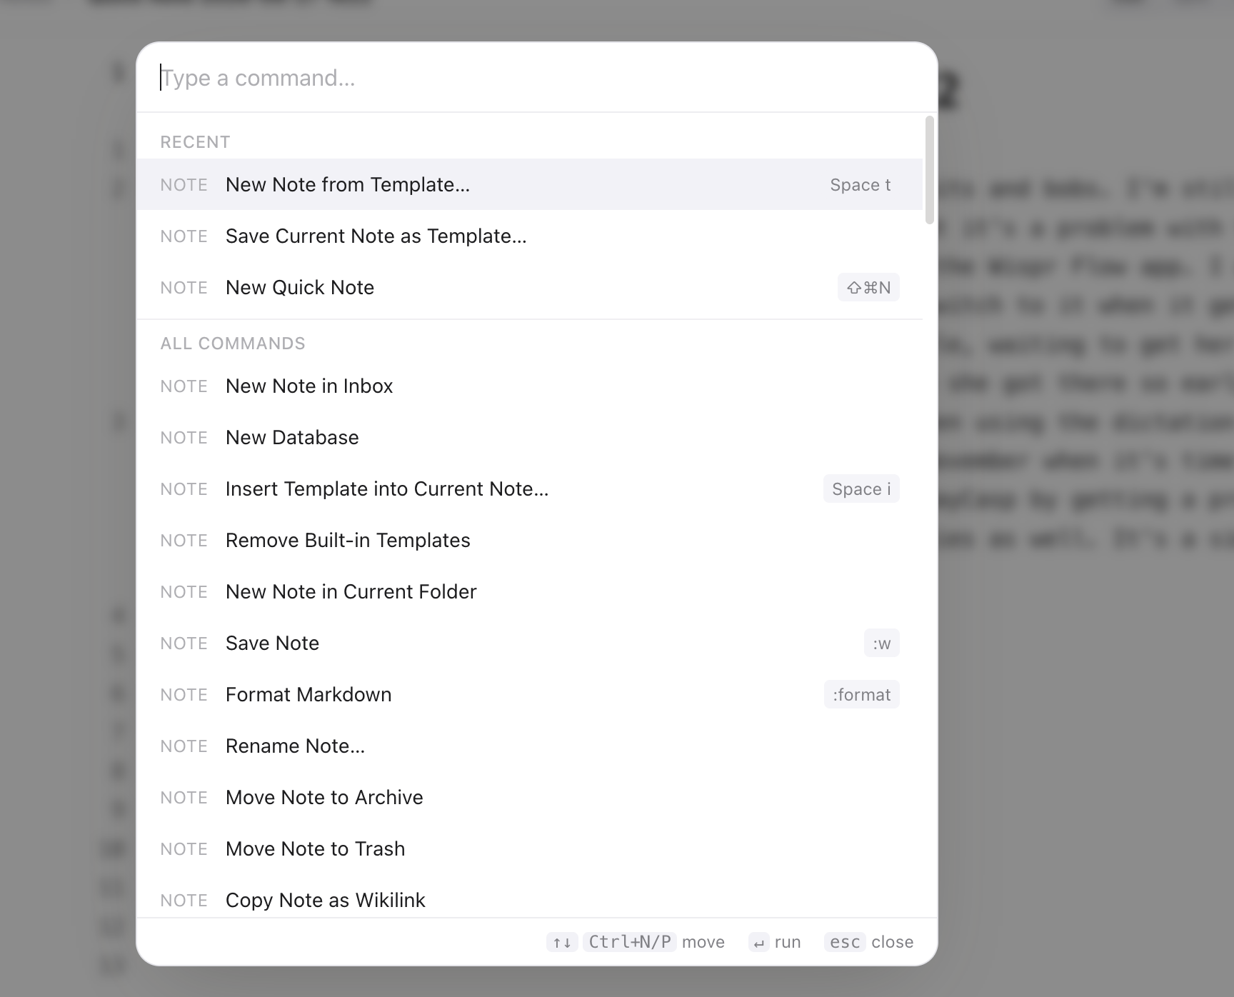Click the ':w' shortcut badge
Image resolution: width=1234 pixels, height=997 pixels.
tap(882, 643)
